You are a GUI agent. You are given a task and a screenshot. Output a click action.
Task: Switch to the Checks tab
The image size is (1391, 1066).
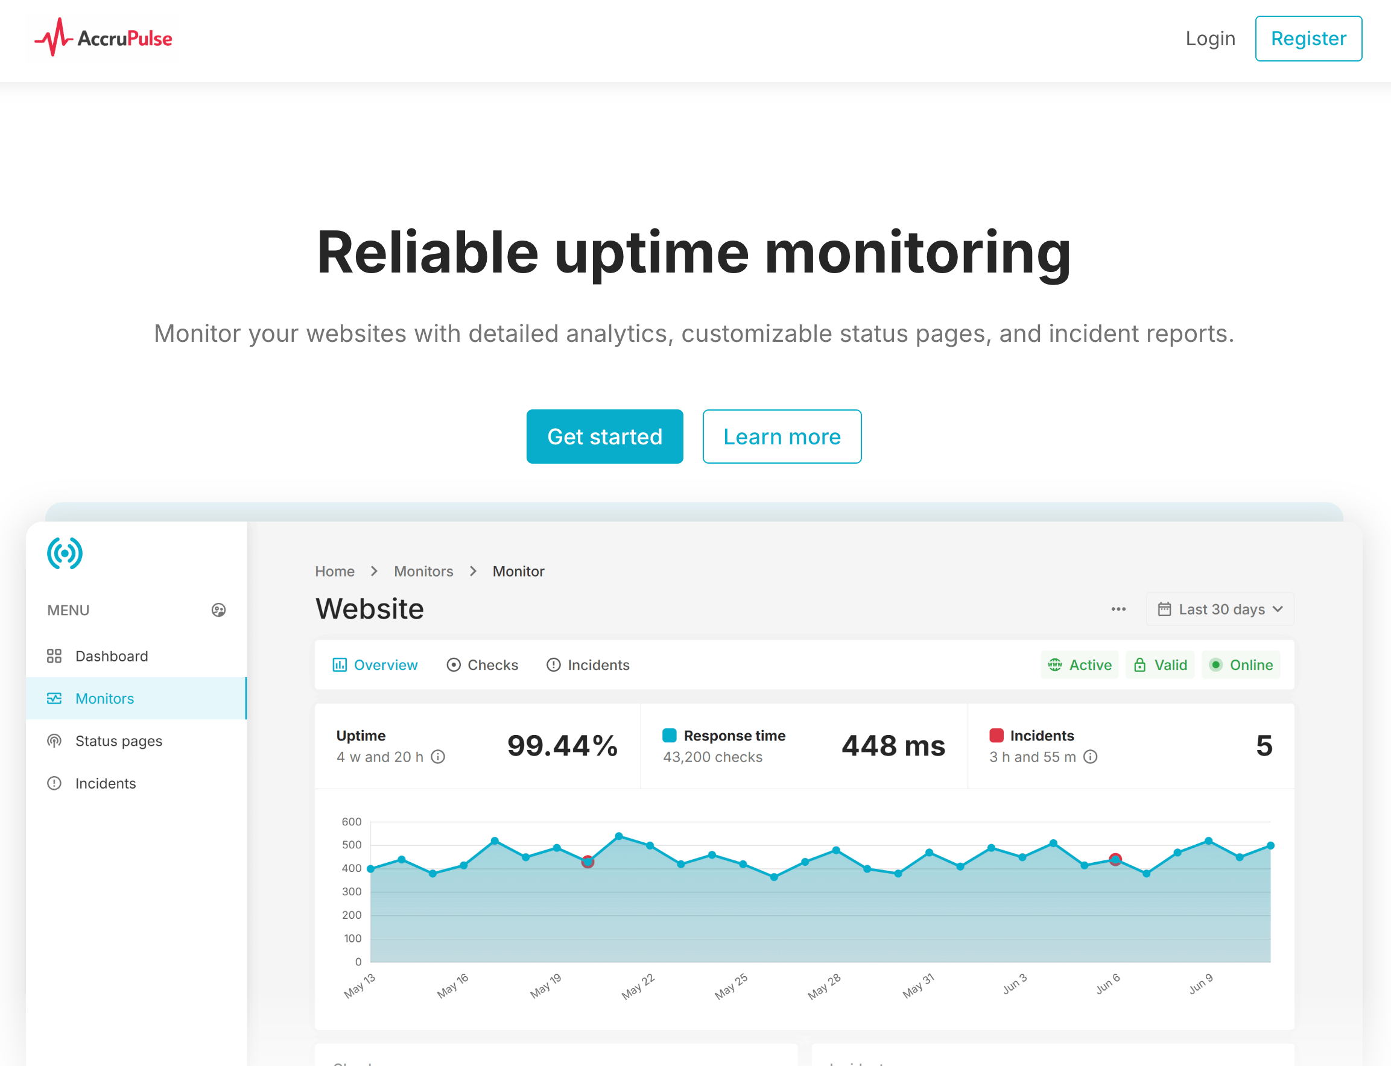click(483, 665)
